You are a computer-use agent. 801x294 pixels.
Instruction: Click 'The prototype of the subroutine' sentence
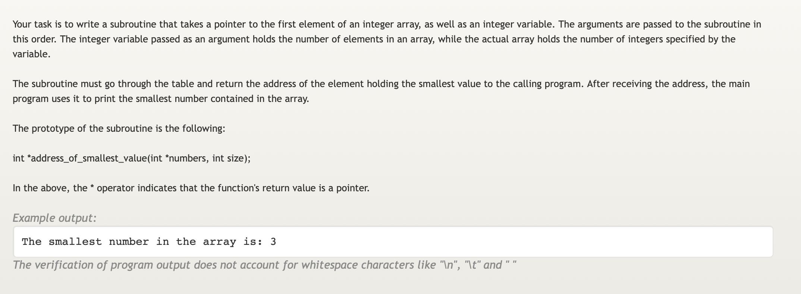(x=119, y=129)
